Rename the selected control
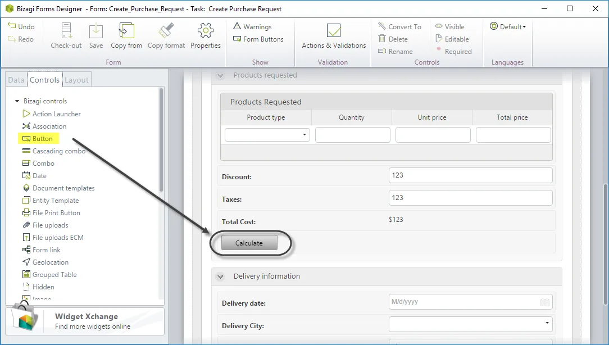The image size is (609, 345). 396,51
